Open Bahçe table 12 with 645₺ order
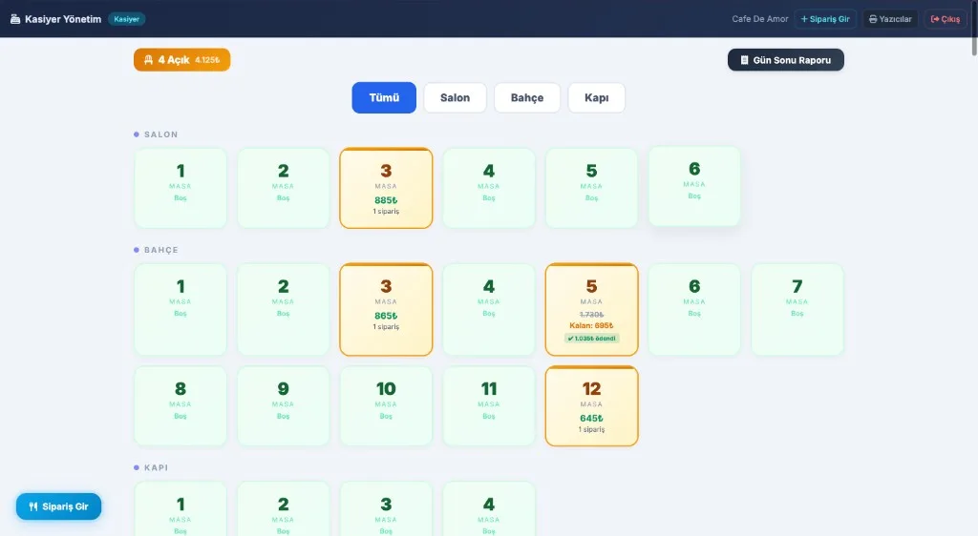978x536 pixels. tap(591, 406)
